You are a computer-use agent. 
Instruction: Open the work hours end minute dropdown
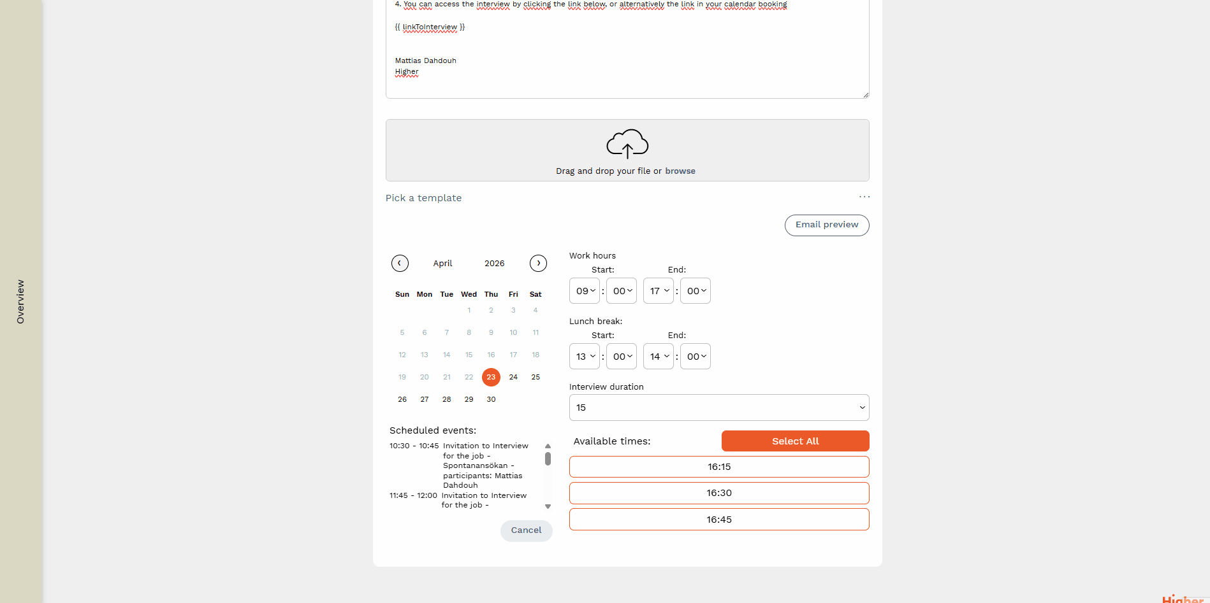(696, 291)
